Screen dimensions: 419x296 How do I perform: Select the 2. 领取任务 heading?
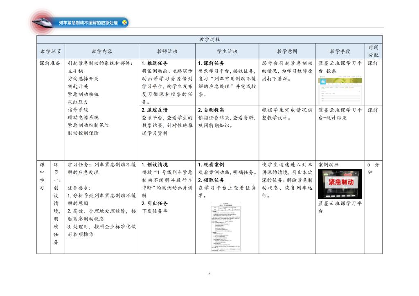click(211, 180)
